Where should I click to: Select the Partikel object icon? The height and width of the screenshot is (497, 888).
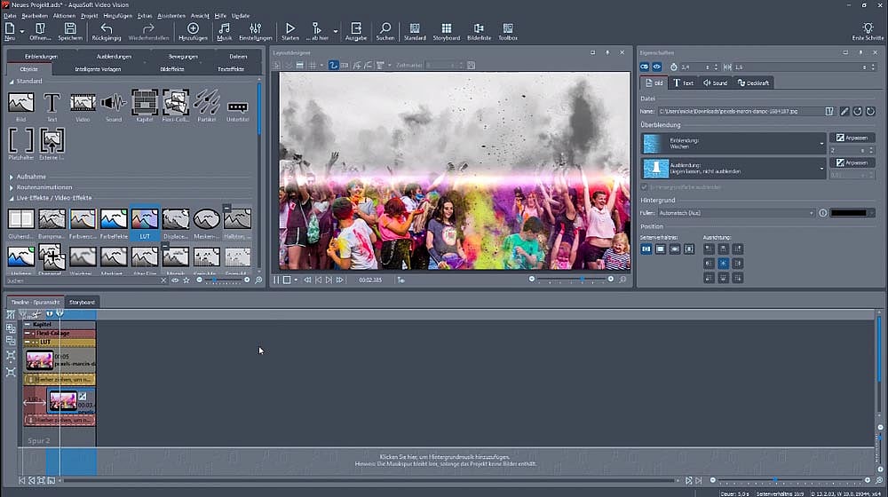(206, 103)
